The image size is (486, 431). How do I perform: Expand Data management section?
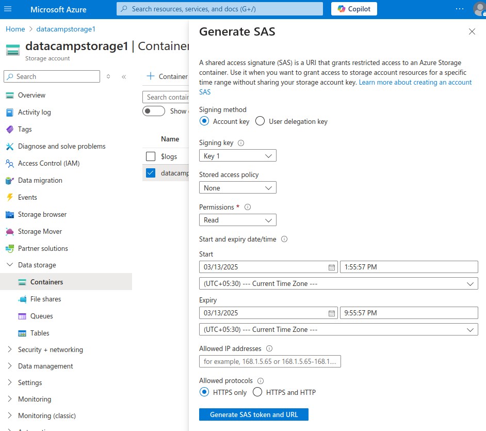point(10,366)
